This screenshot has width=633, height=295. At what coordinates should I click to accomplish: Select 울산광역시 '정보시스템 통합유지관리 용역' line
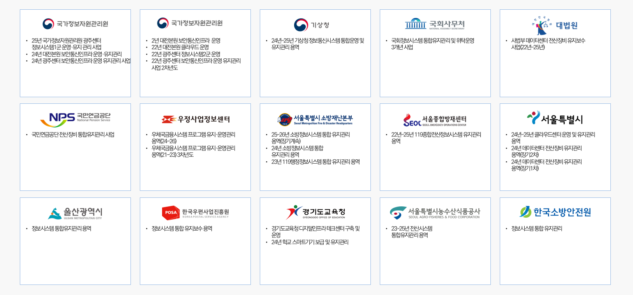pos(61,229)
